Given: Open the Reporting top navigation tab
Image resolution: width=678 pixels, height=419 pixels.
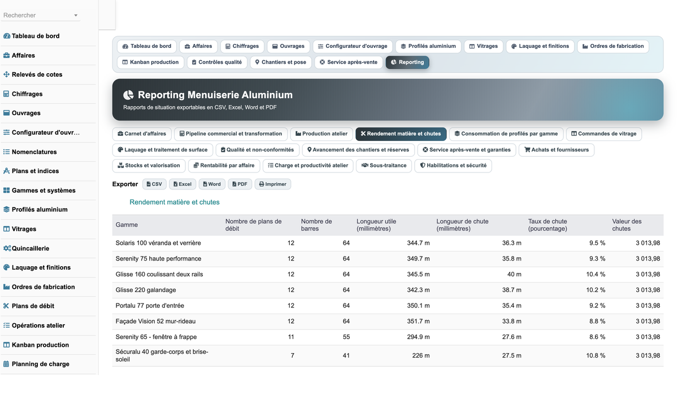Looking at the screenshot, I should [407, 62].
